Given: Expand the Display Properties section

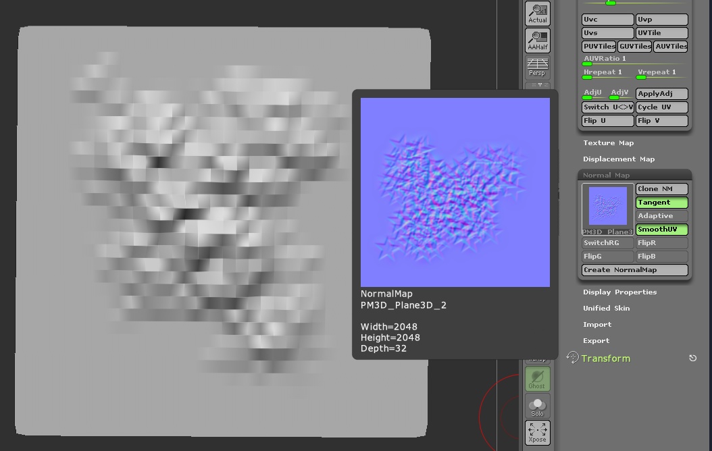Looking at the screenshot, I should point(620,292).
